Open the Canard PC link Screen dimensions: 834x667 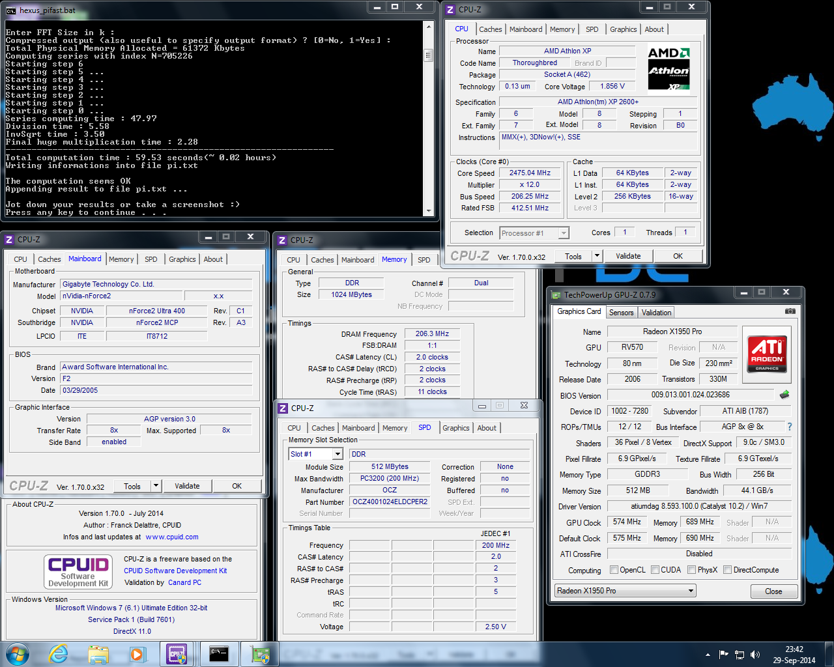pos(184,582)
